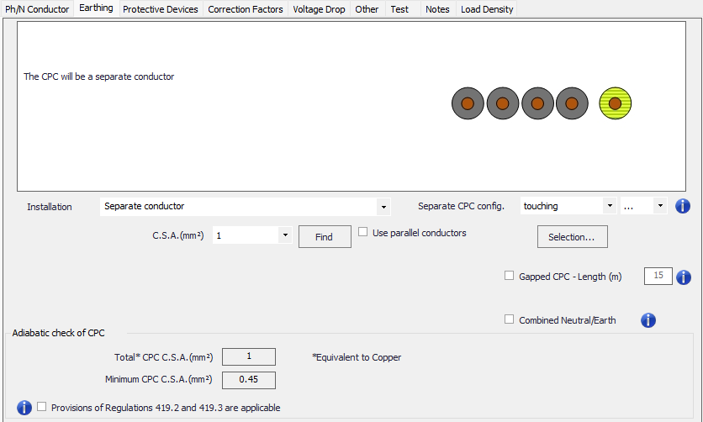Open the Voltage Drop tab
This screenshot has width=703, height=422.
pos(319,9)
